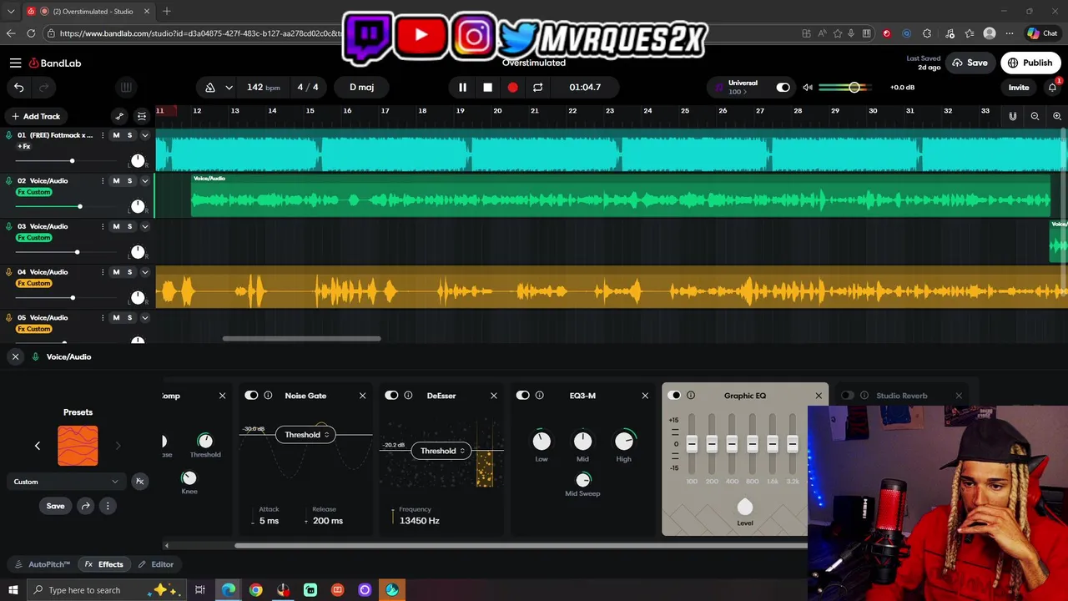Click the collapse tracks icon beside automation
This screenshot has height=601, width=1068.
(142, 116)
